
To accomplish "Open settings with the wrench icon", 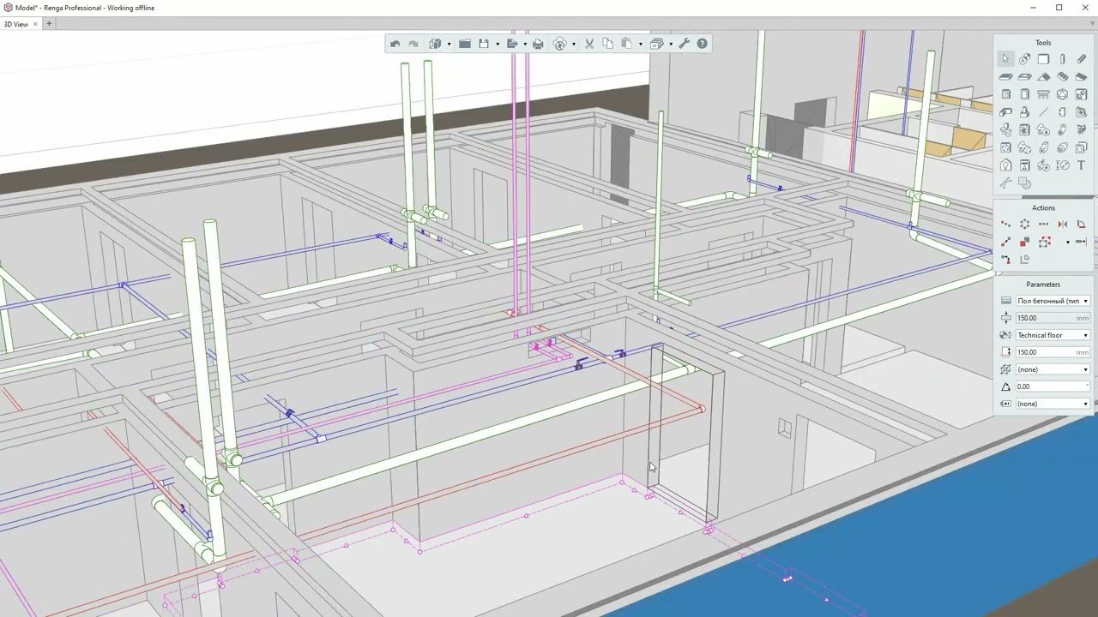I will click(x=684, y=44).
